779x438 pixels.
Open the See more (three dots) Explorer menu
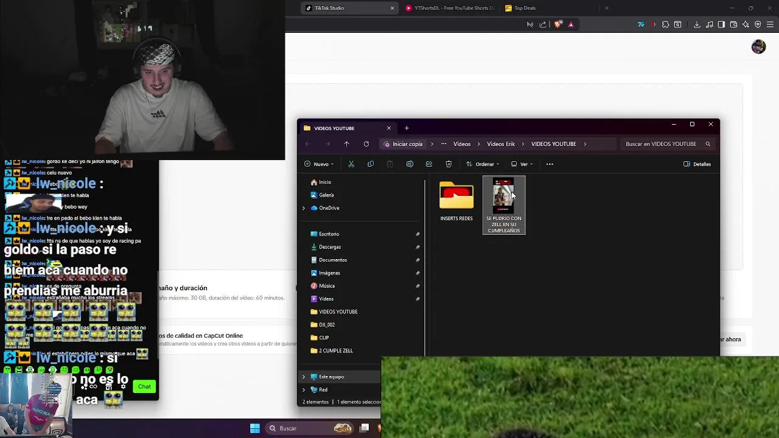pyautogui.click(x=550, y=164)
